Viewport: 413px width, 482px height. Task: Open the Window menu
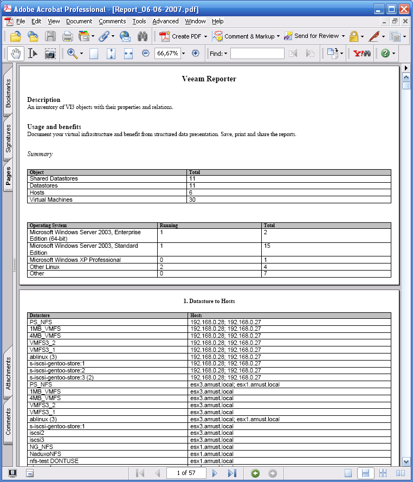(195, 21)
